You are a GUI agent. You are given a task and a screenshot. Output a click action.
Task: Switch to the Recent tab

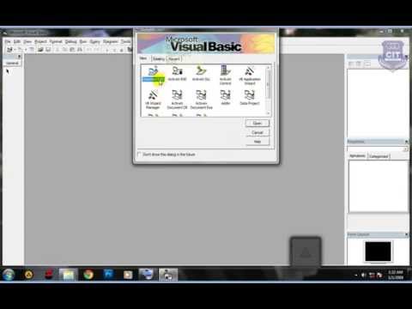pos(174,59)
